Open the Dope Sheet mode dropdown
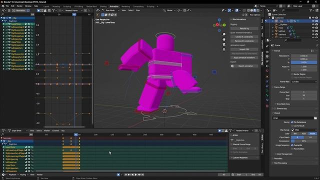The height and width of the screenshot is (180, 320). (x=18, y=130)
